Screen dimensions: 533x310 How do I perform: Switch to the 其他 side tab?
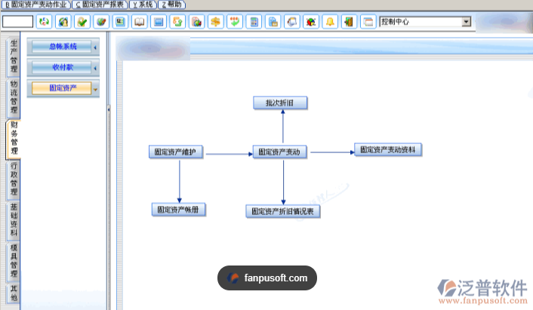[14, 293]
